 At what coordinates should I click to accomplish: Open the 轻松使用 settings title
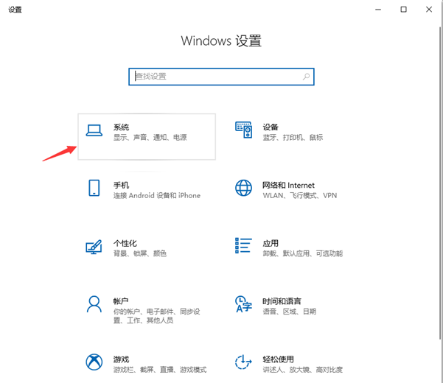[279, 359]
